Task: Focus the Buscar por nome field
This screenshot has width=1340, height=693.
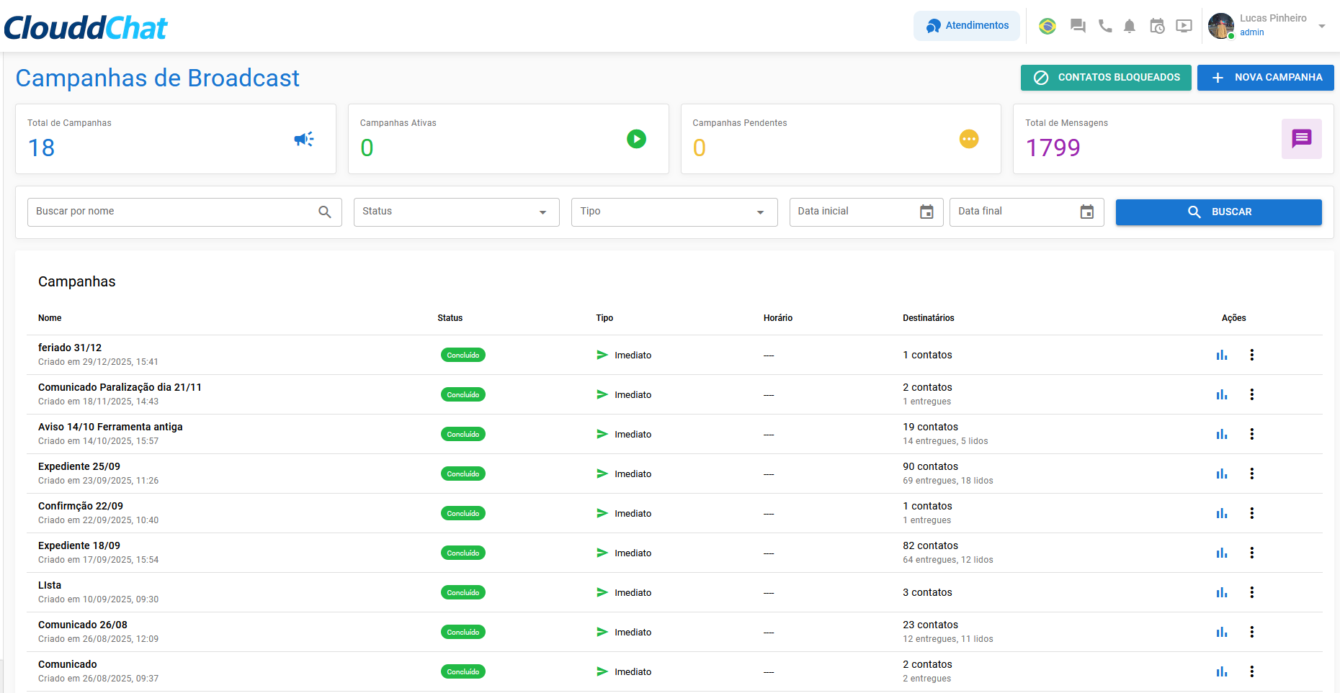Action: click(x=173, y=212)
